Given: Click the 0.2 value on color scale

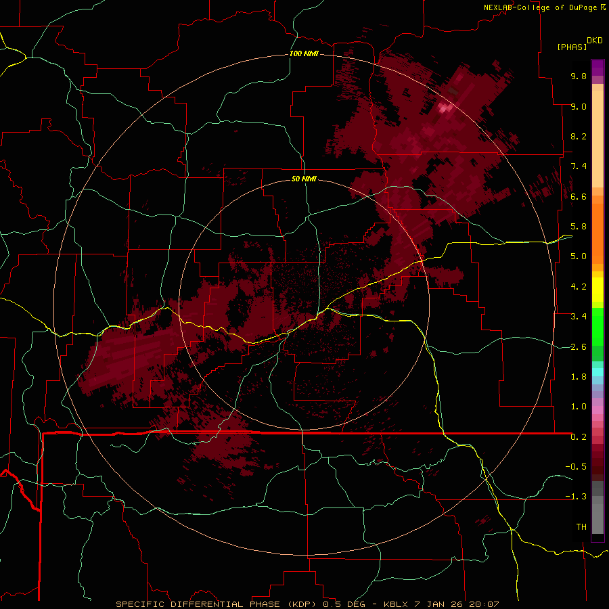Looking at the screenshot, I should [x=579, y=437].
